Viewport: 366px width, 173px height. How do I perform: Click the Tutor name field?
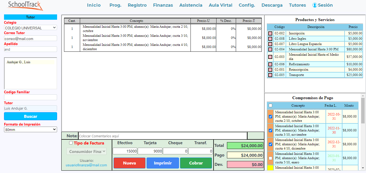point(31,108)
